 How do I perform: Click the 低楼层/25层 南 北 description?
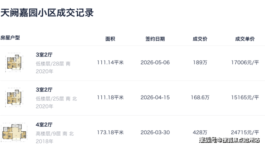(x=56, y=98)
